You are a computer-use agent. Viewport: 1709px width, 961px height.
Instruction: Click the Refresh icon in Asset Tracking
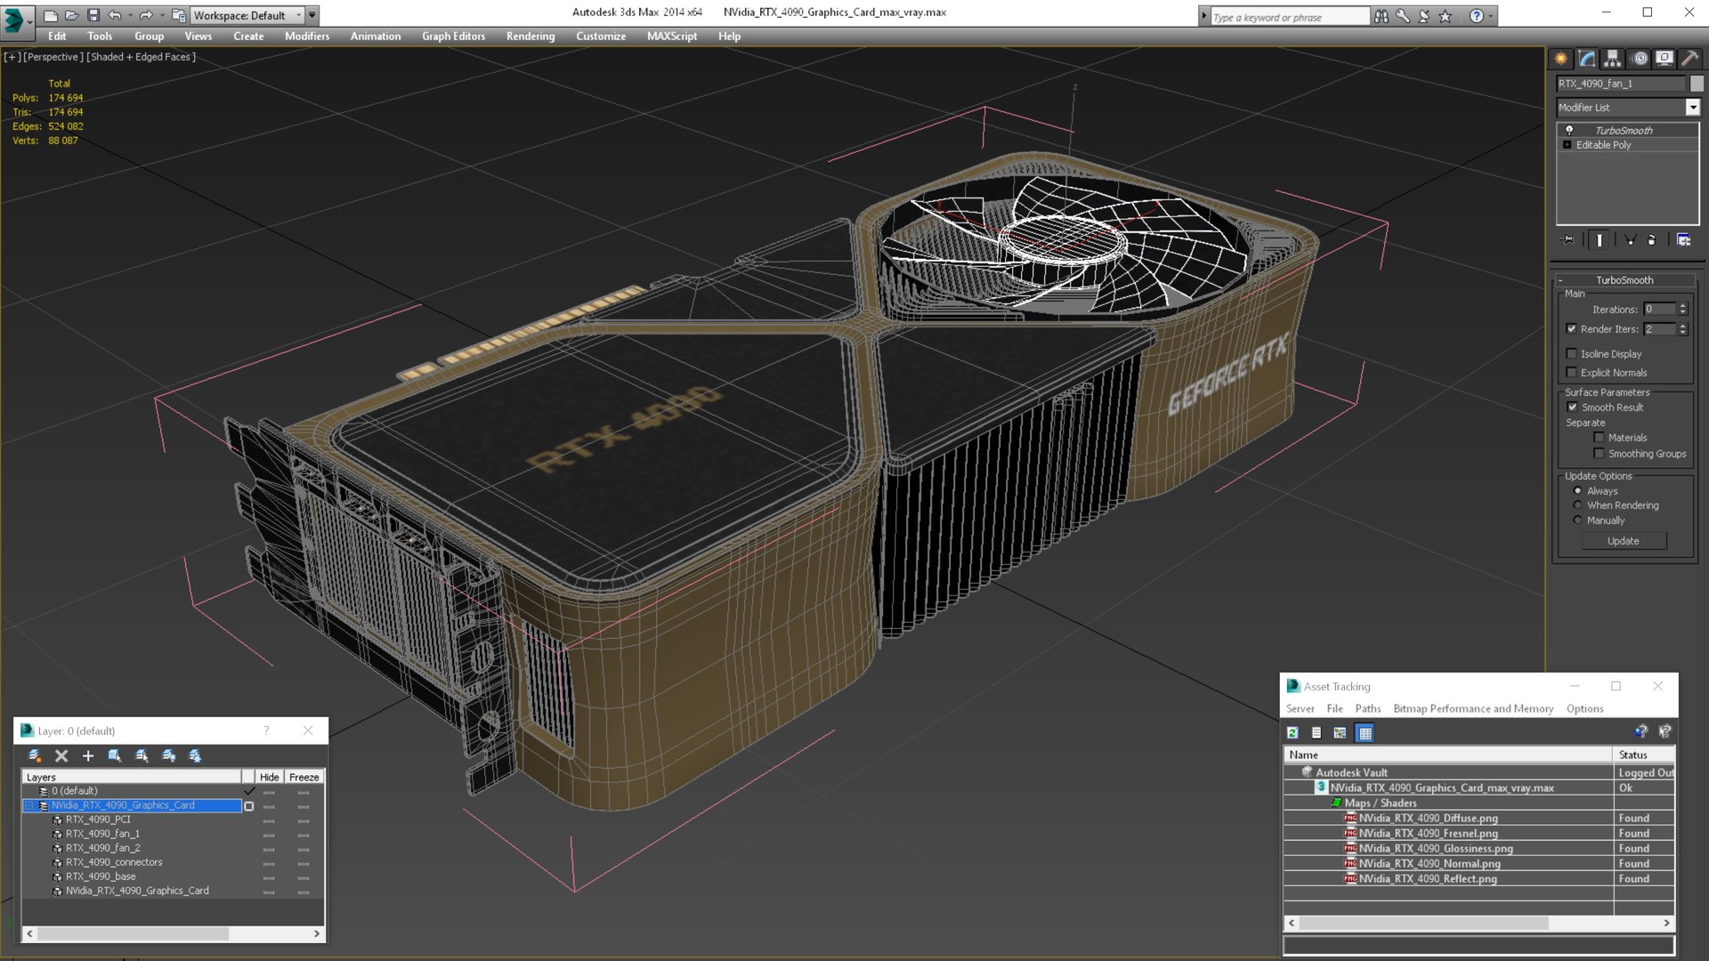tap(1292, 732)
